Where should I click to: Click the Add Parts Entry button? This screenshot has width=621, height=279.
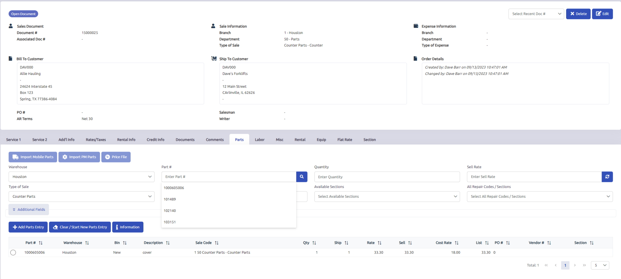pyautogui.click(x=28, y=227)
